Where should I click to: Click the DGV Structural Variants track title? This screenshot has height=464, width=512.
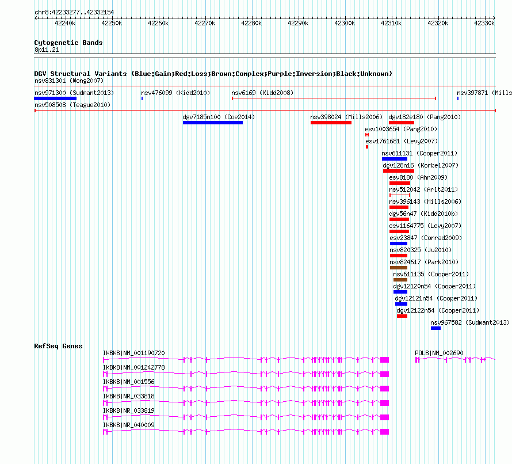pyautogui.click(x=213, y=74)
